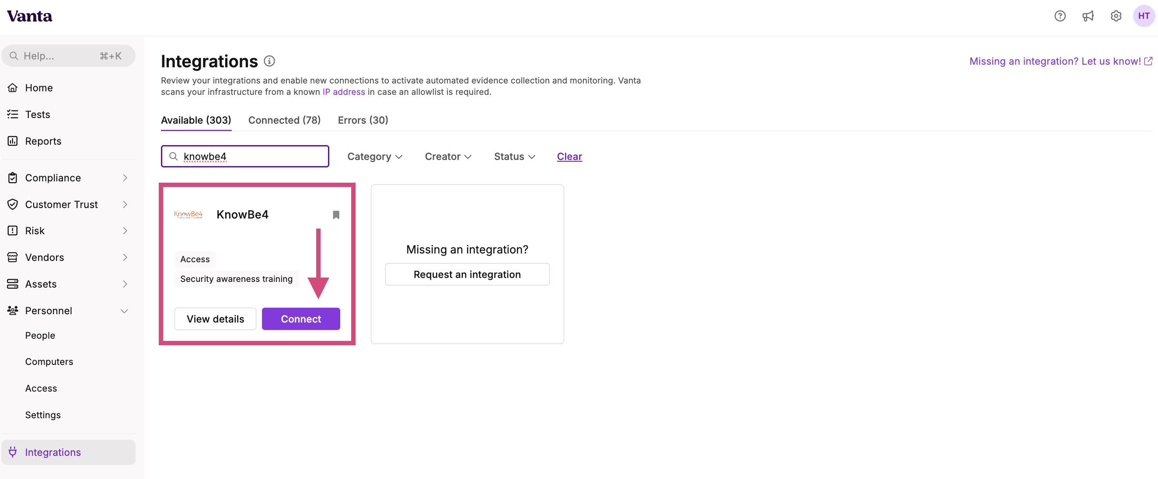Collapse the Personnel section chevron

coord(125,311)
